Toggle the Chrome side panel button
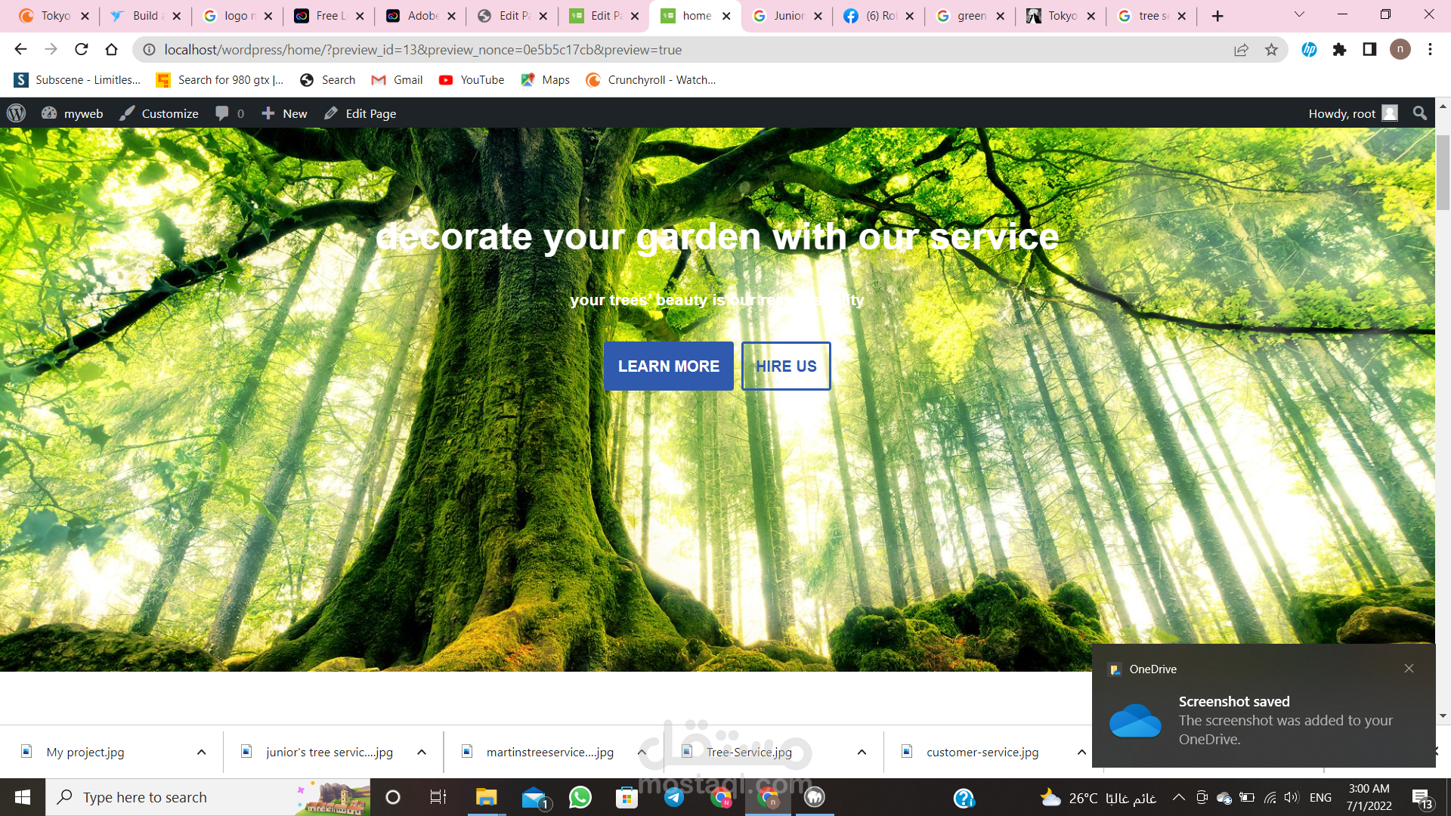This screenshot has height=816, width=1451. coord(1369,50)
